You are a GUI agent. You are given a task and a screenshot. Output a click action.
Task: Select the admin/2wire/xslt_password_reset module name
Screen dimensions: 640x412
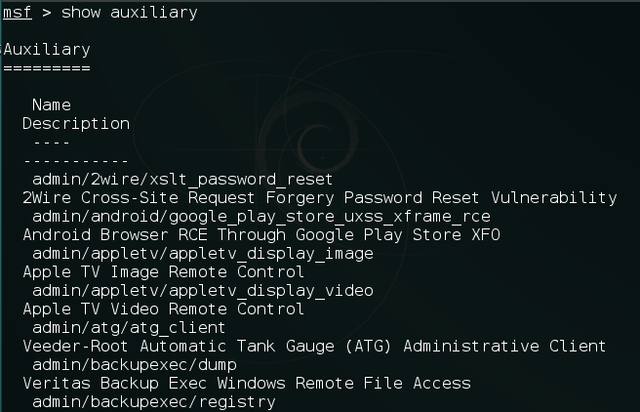(182, 180)
